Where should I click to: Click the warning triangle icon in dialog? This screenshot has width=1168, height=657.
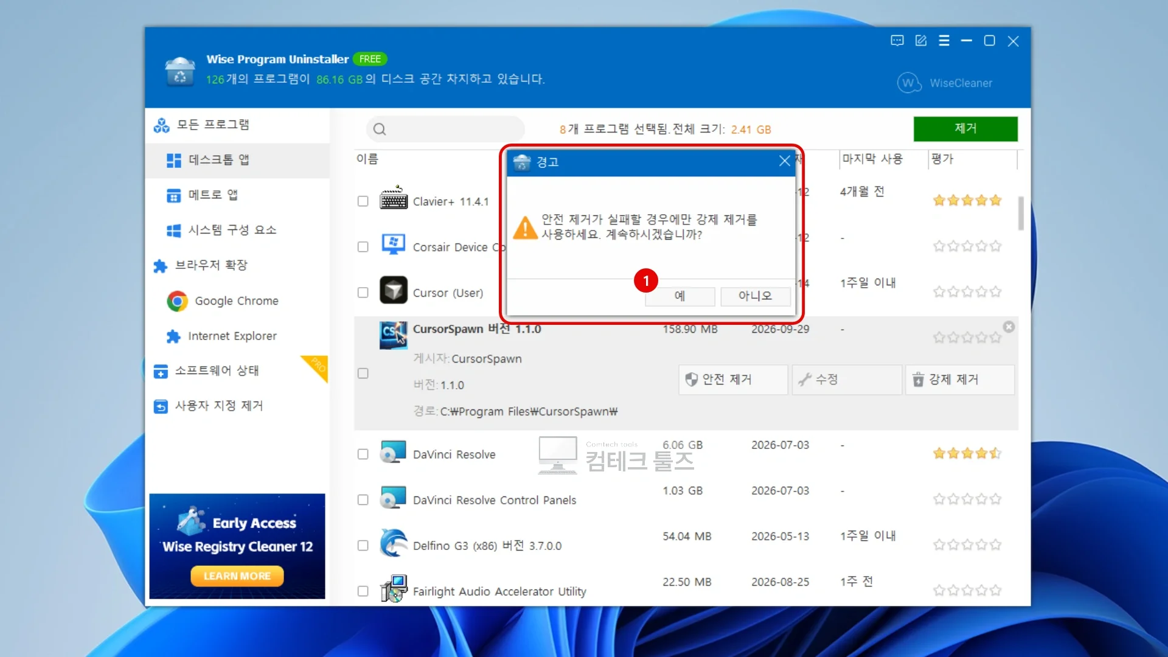coord(525,228)
